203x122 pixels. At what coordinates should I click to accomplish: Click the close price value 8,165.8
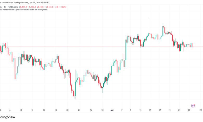[x=50, y=7]
